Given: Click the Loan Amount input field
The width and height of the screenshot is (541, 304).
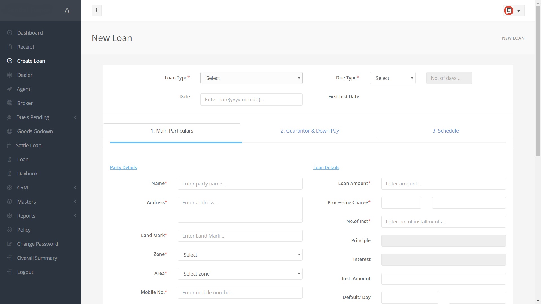Looking at the screenshot, I should tap(443, 184).
